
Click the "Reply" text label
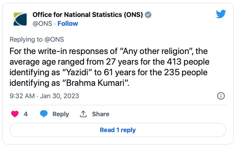coord(61,114)
